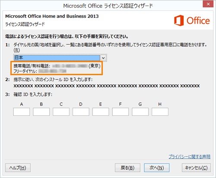
Task: Click confirmation ID field G
Action: (x=140, y=111)
